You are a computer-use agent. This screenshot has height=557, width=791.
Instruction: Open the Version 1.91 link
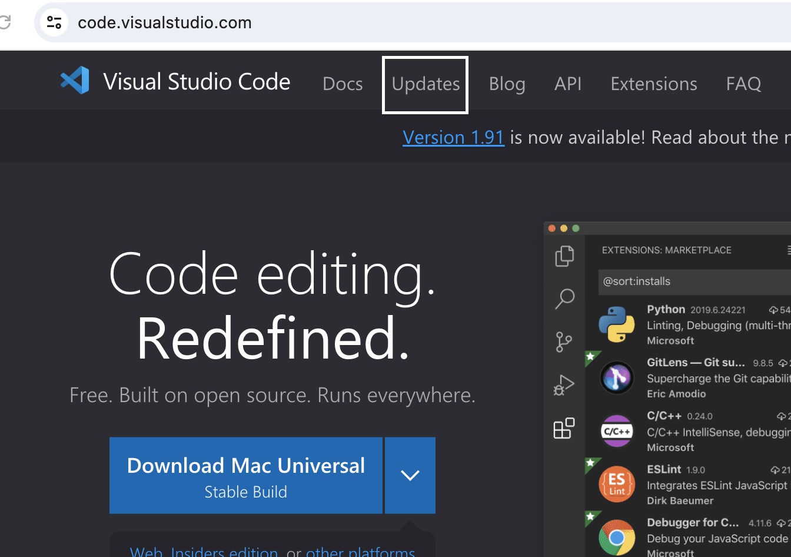[453, 137]
